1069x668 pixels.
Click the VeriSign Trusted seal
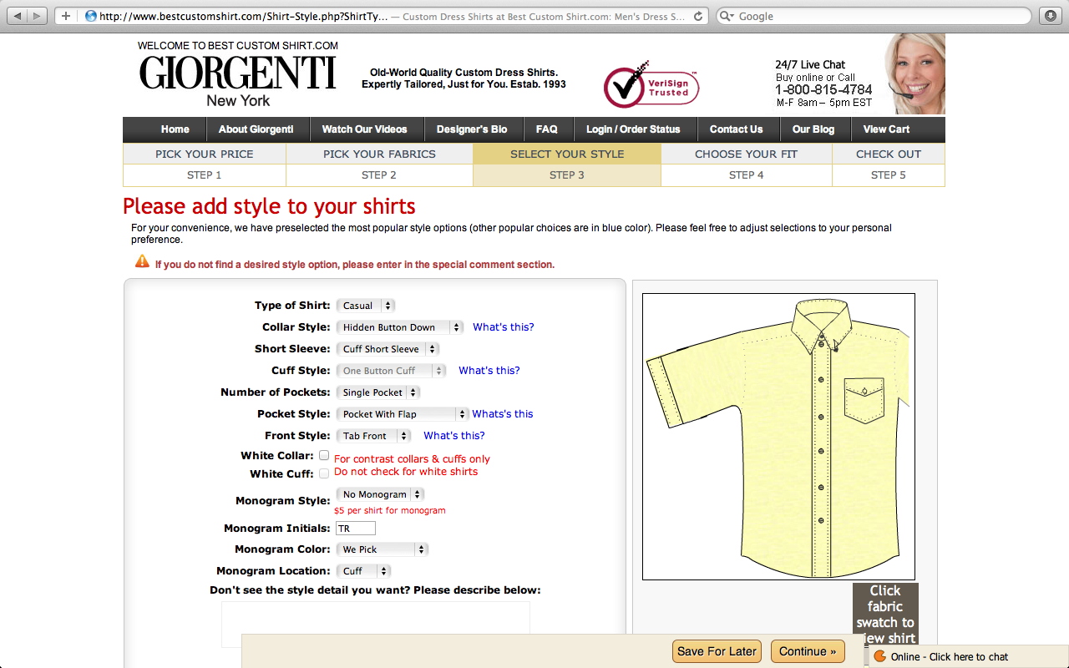coord(651,84)
